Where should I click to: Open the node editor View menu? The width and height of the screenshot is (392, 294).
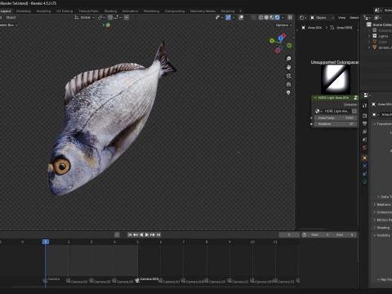click(x=341, y=17)
